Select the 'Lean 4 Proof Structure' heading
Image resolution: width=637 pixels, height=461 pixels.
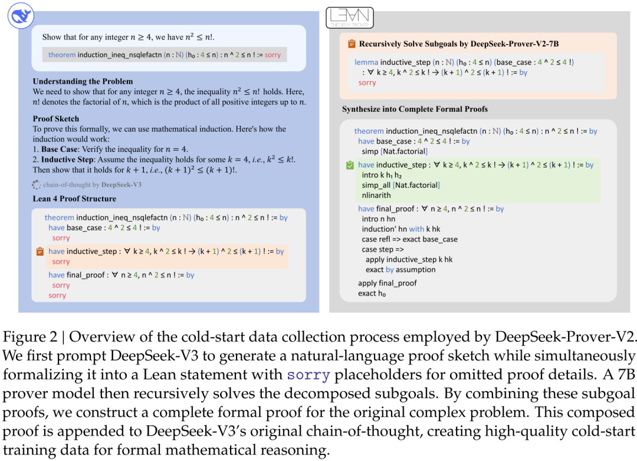pos(74,198)
